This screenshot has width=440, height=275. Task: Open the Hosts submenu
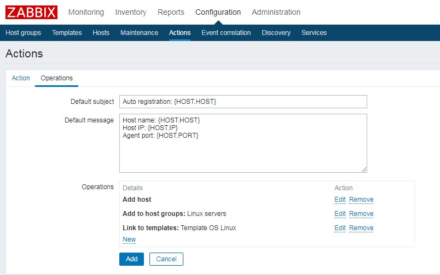coord(101,33)
